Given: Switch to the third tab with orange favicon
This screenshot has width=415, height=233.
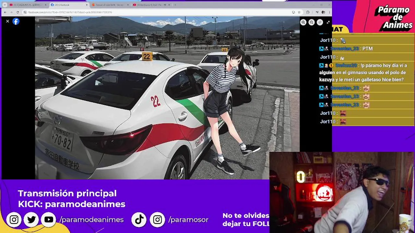Looking at the screenshot, I should 110,5.
